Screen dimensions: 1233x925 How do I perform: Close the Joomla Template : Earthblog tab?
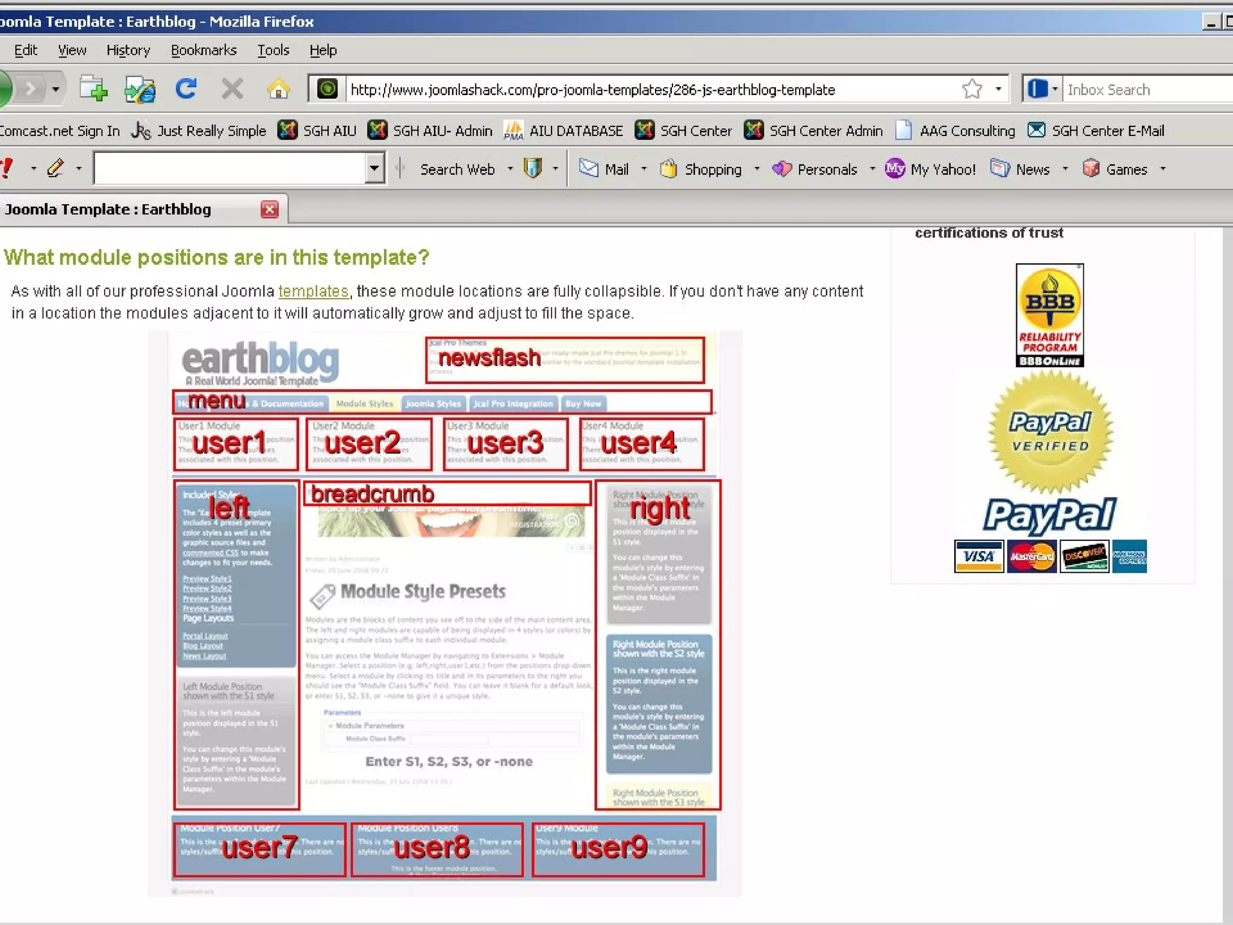[270, 209]
